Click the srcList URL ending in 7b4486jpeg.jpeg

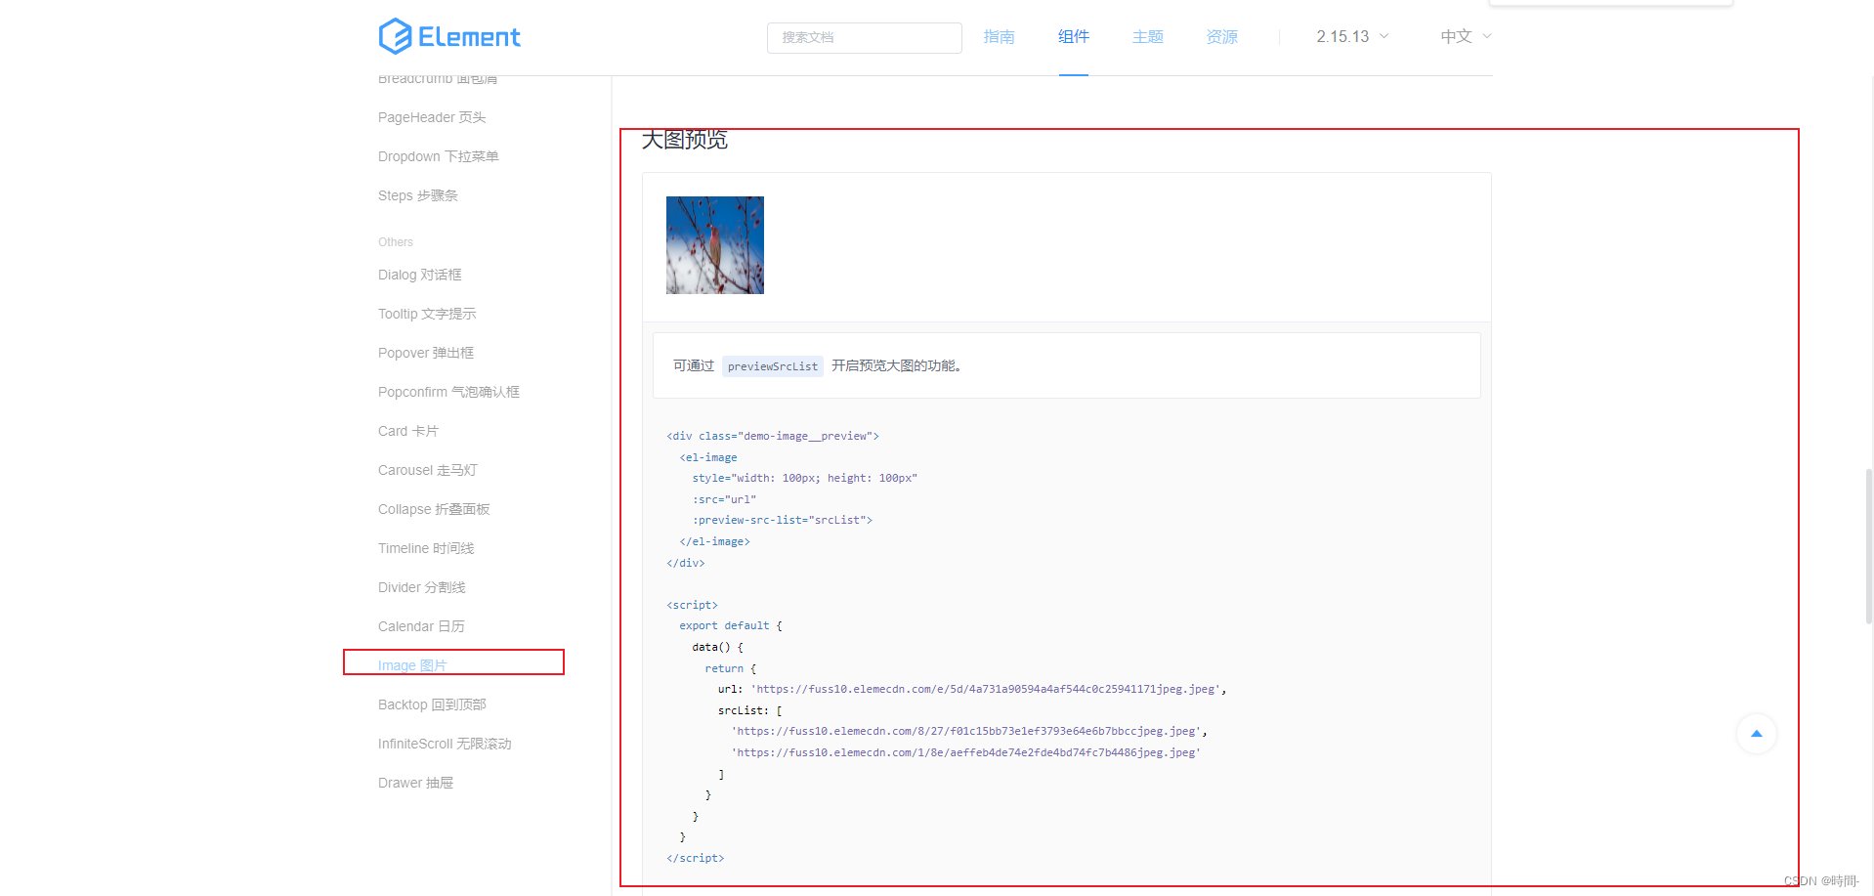(x=966, y=752)
